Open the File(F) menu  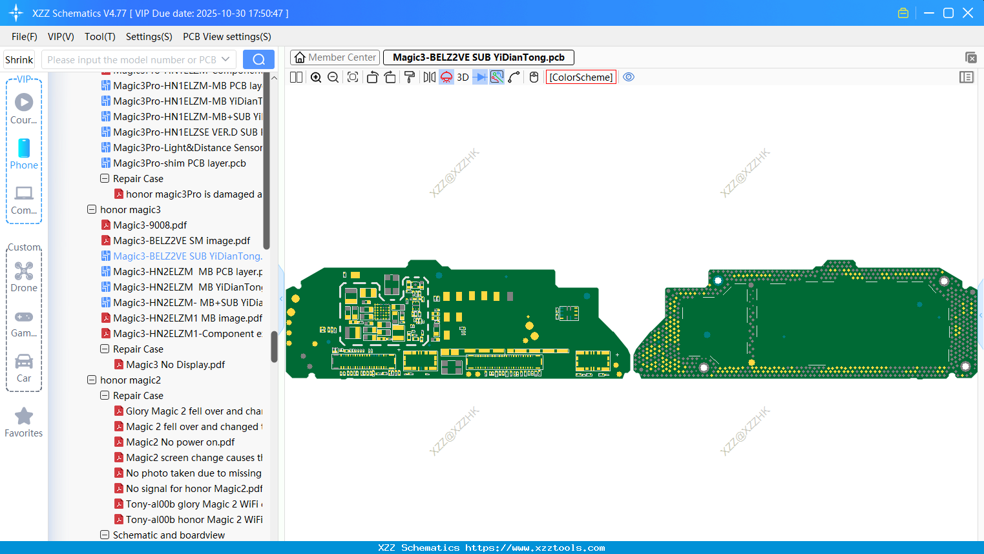click(x=25, y=37)
